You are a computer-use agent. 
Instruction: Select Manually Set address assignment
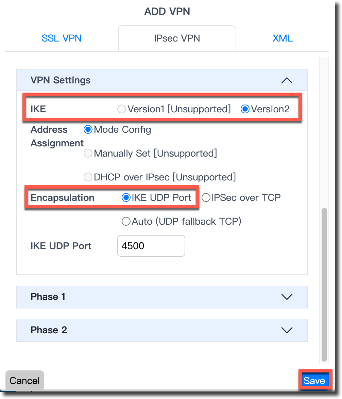pyautogui.click(x=88, y=154)
